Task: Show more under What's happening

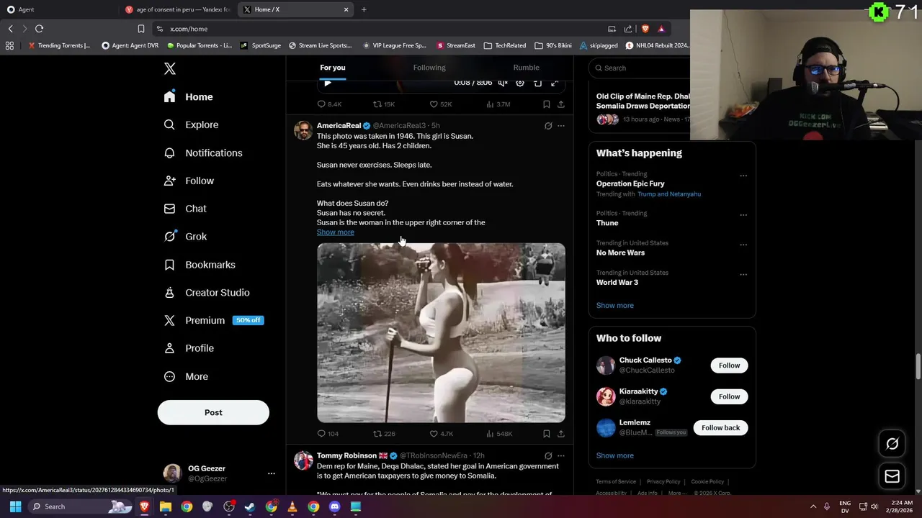Action: pyautogui.click(x=615, y=305)
